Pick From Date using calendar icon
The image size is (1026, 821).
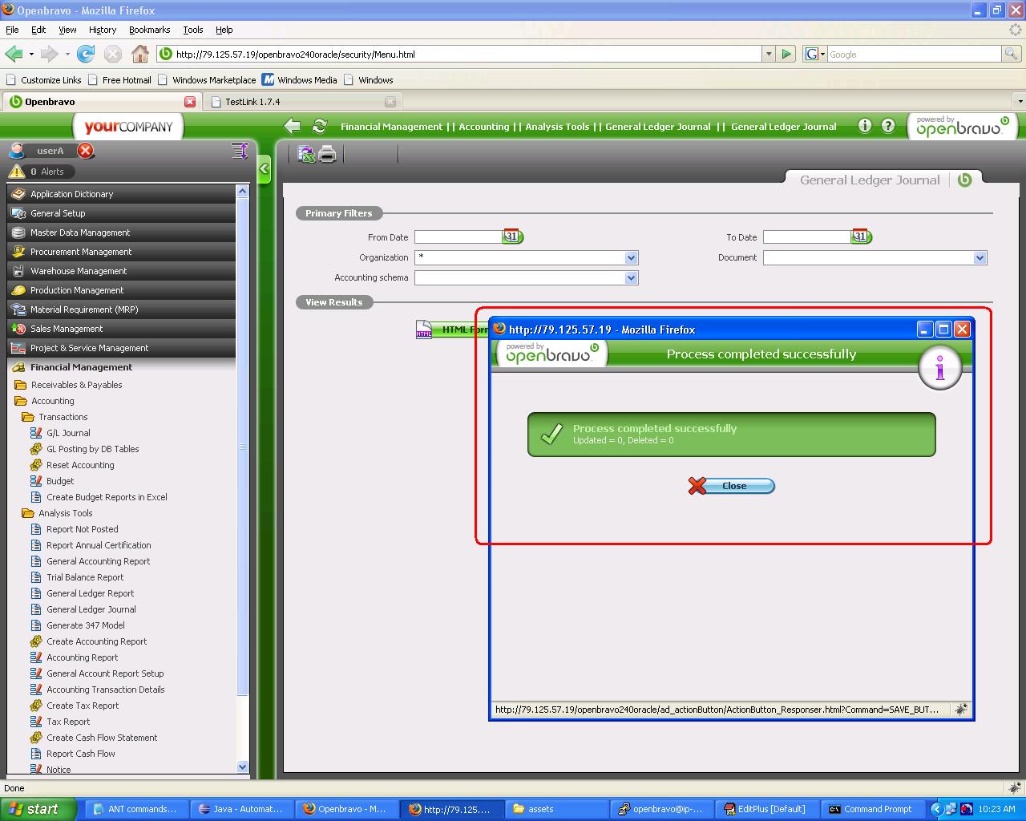point(512,237)
